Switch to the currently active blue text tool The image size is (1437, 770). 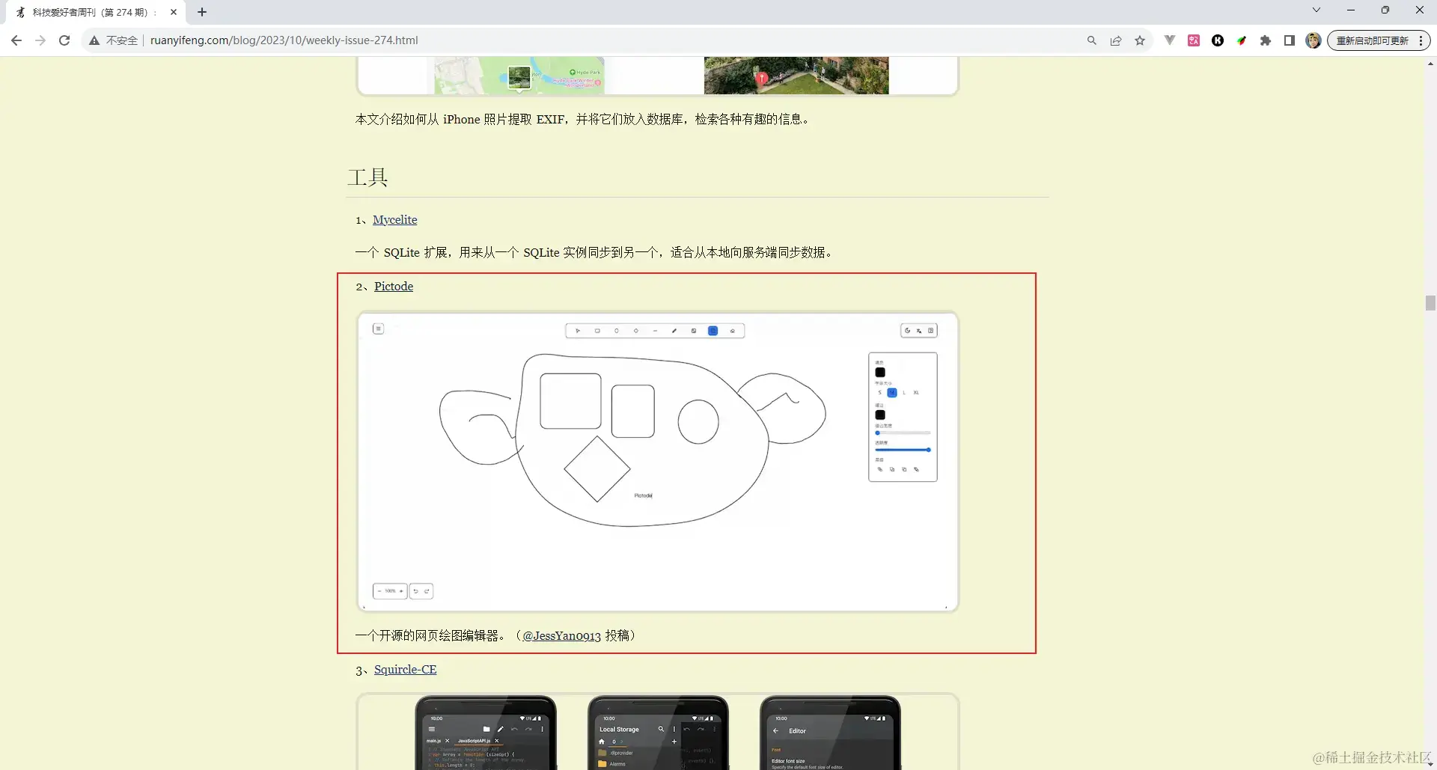tap(713, 330)
